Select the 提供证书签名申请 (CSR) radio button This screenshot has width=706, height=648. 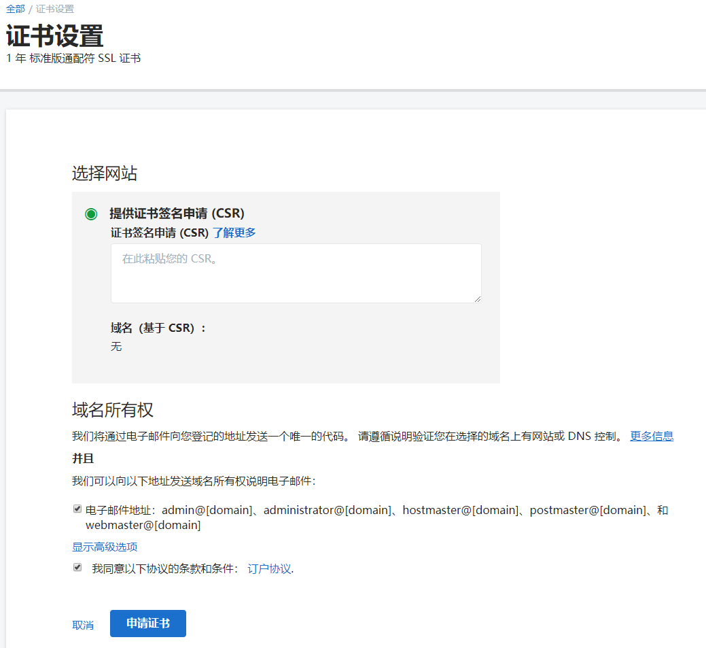91,214
